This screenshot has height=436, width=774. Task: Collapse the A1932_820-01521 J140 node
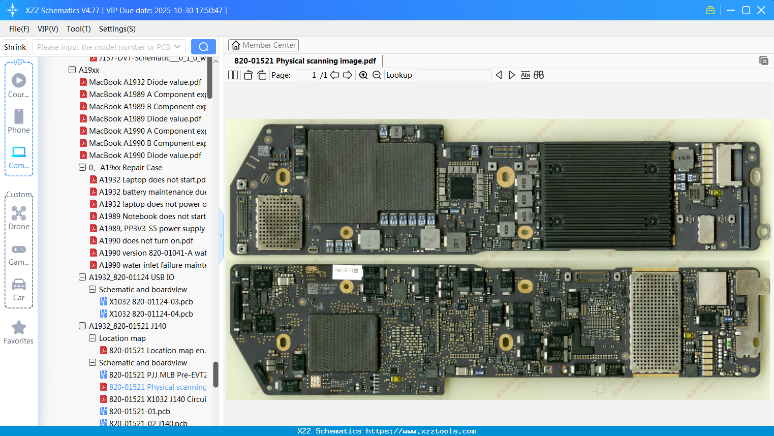82,326
